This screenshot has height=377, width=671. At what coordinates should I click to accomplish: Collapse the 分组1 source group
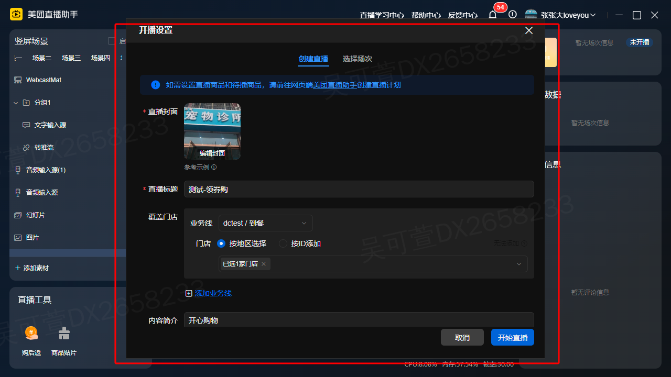click(15, 103)
